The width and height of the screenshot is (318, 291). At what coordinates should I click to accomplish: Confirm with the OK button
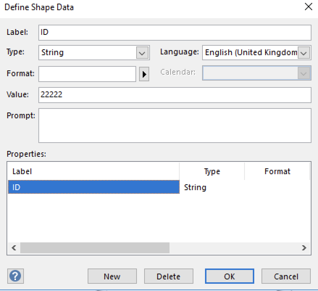[229, 276]
